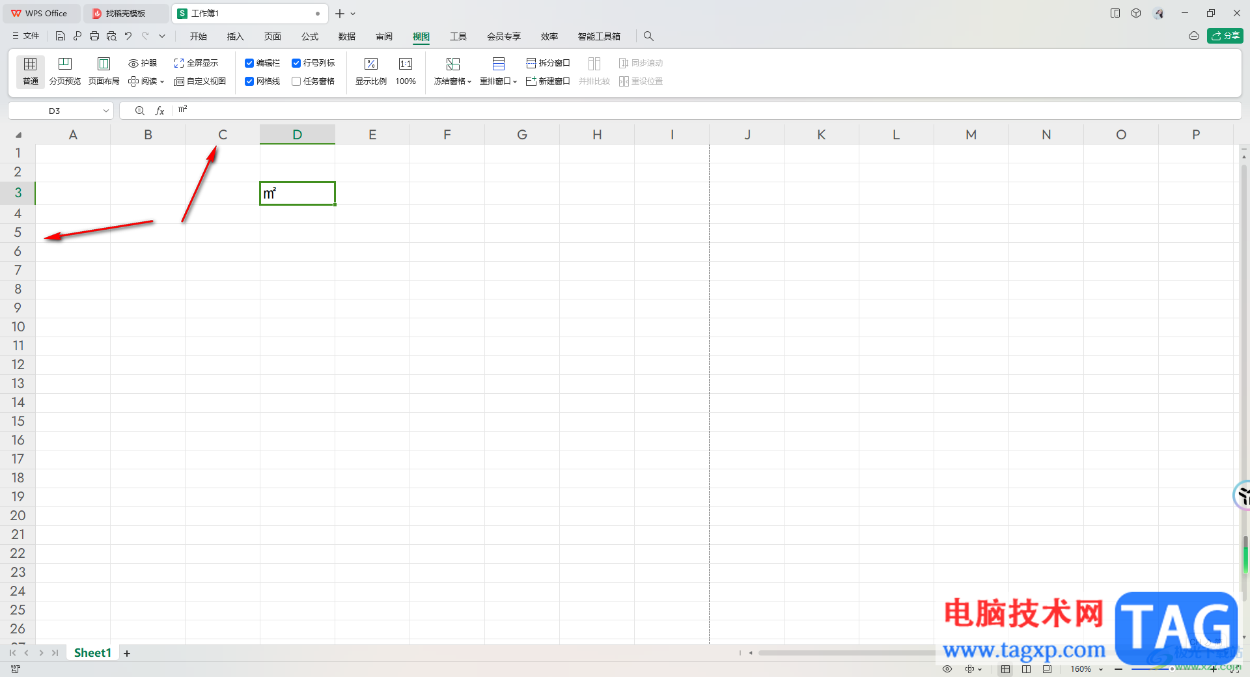This screenshot has height=677, width=1250.
Task: Open Custom Views (自定义视图)
Action: point(200,81)
